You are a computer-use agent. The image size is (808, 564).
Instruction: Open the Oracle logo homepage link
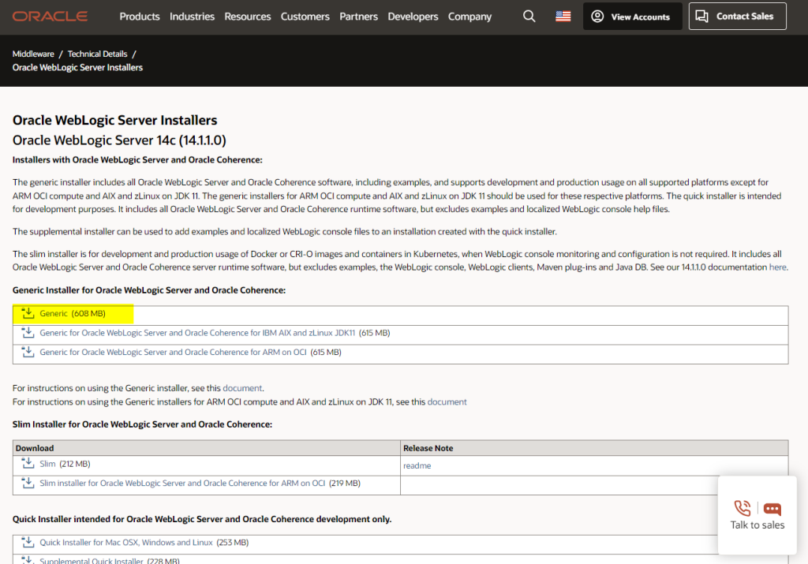(x=50, y=15)
